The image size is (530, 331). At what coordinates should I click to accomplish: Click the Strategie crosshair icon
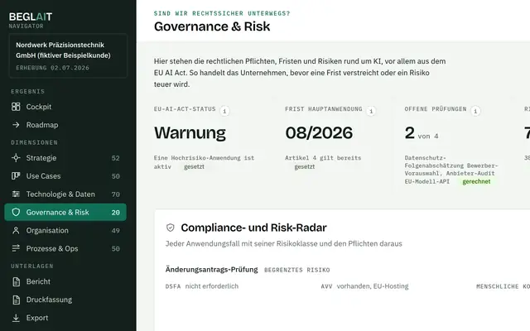[x=16, y=158]
